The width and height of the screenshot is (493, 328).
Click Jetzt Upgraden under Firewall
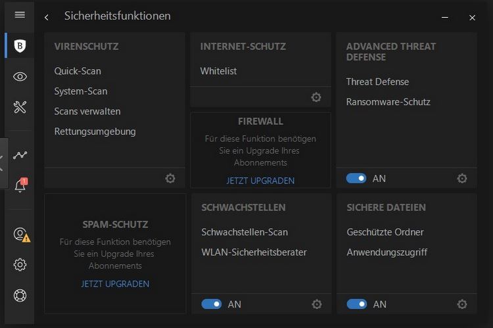260,181
